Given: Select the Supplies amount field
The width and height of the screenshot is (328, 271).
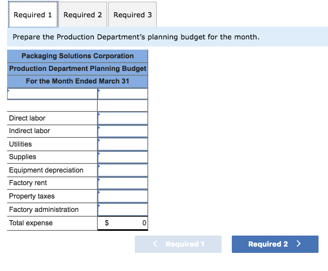Looking at the screenshot, I should coord(123,157).
